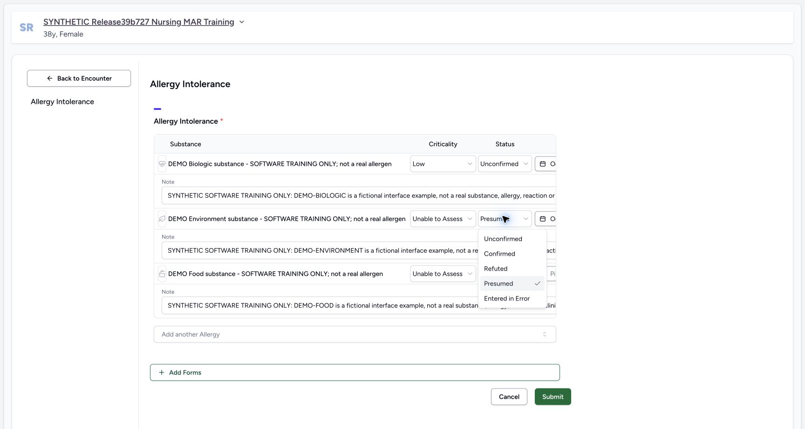The height and width of the screenshot is (429, 805).
Task: Edit the DEMO-ENVIRONMENT note field
Action: coord(320,251)
